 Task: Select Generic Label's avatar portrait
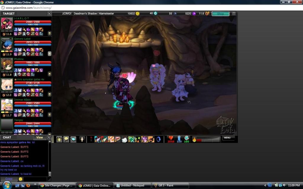click(x=7, y=44)
